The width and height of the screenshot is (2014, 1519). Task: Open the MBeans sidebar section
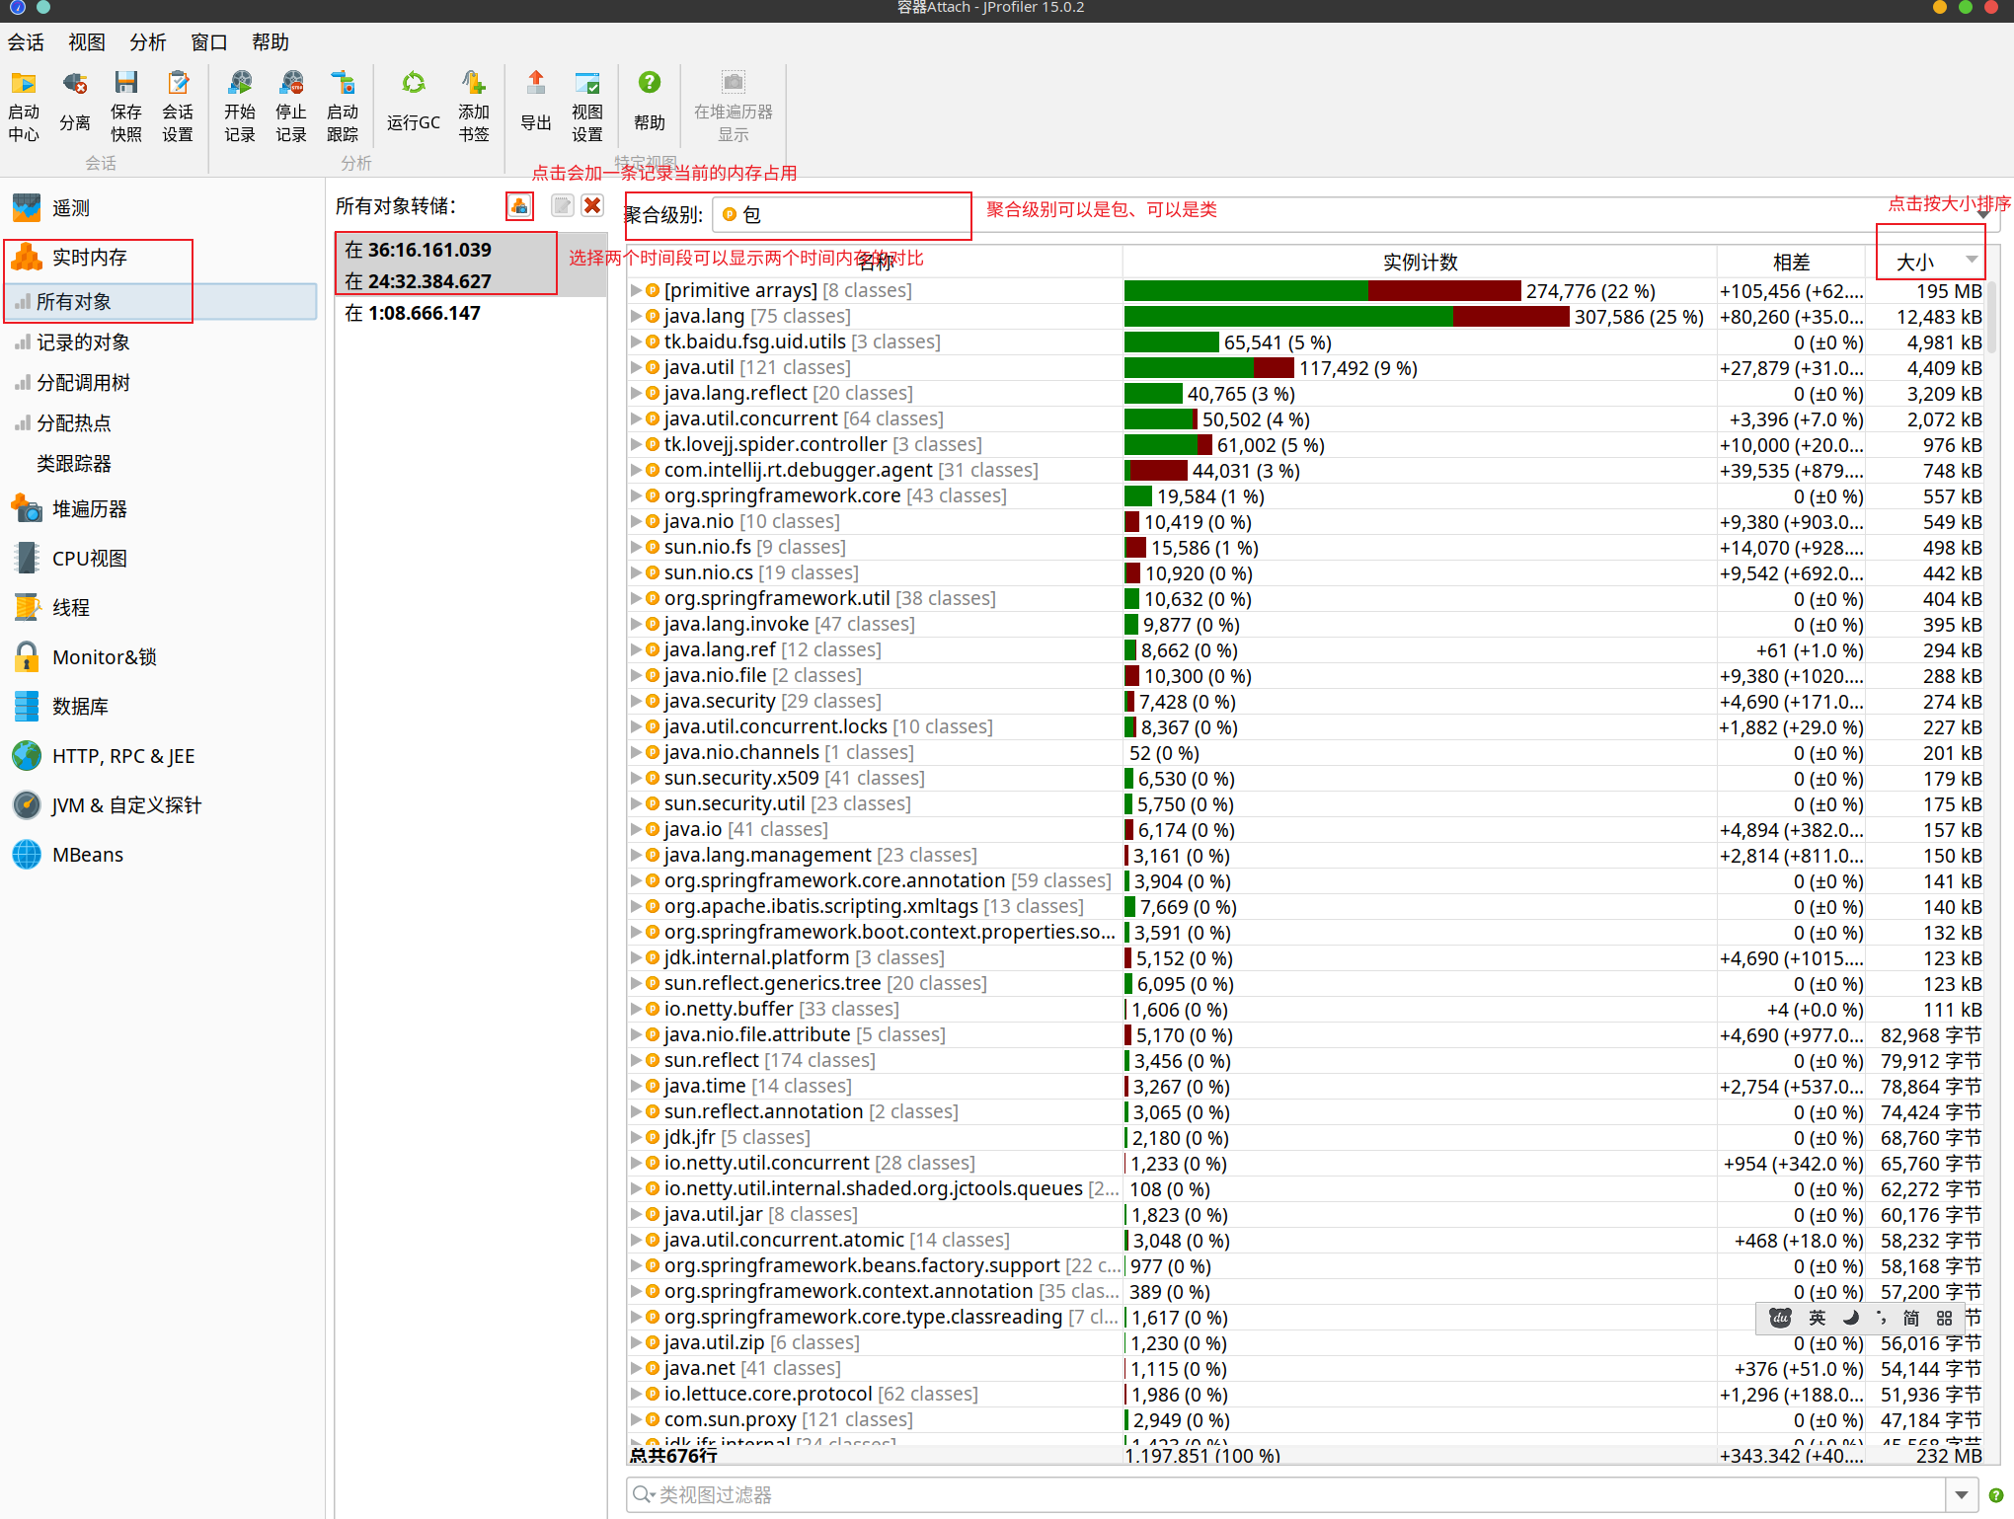click(87, 855)
